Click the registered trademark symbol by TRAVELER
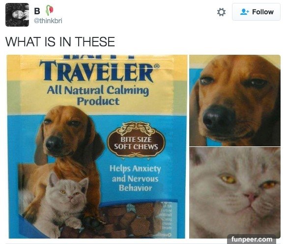Image resolution: width=286 pixels, height=244 pixels. tap(157, 66)
